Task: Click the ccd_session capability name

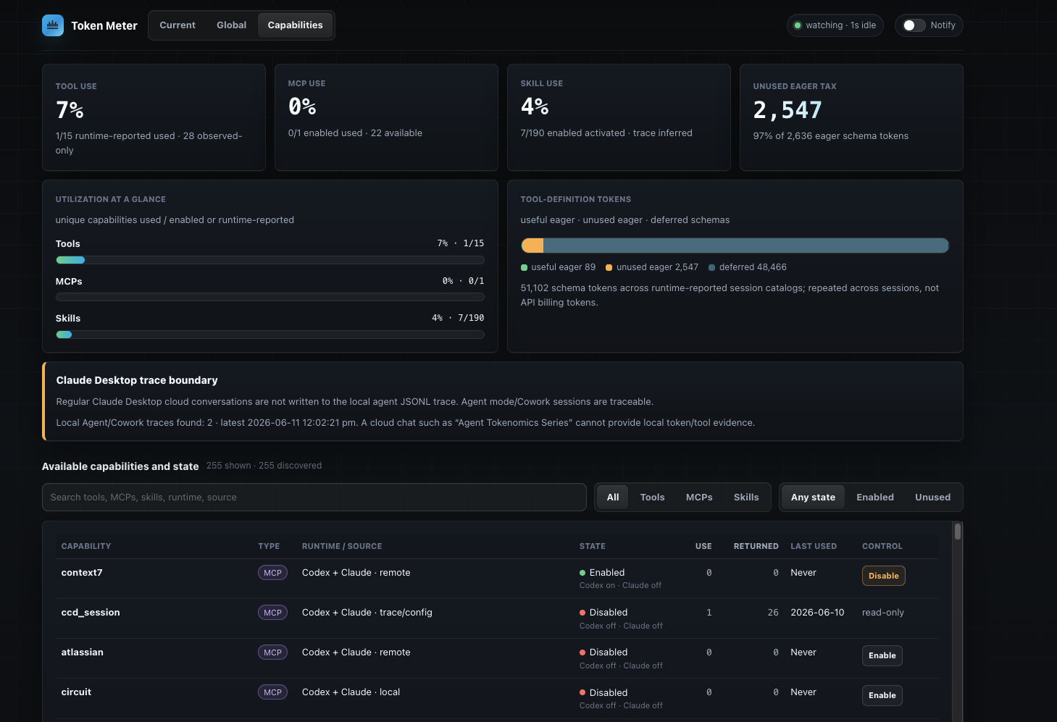Action: (x=91, y=612)
